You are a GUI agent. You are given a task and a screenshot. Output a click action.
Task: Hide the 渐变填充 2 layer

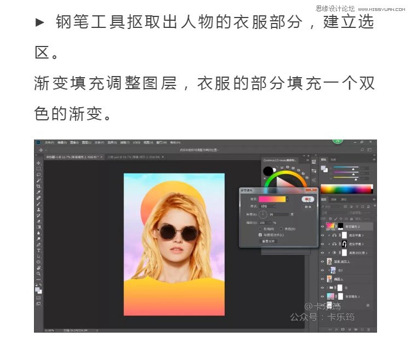(322, 226)
